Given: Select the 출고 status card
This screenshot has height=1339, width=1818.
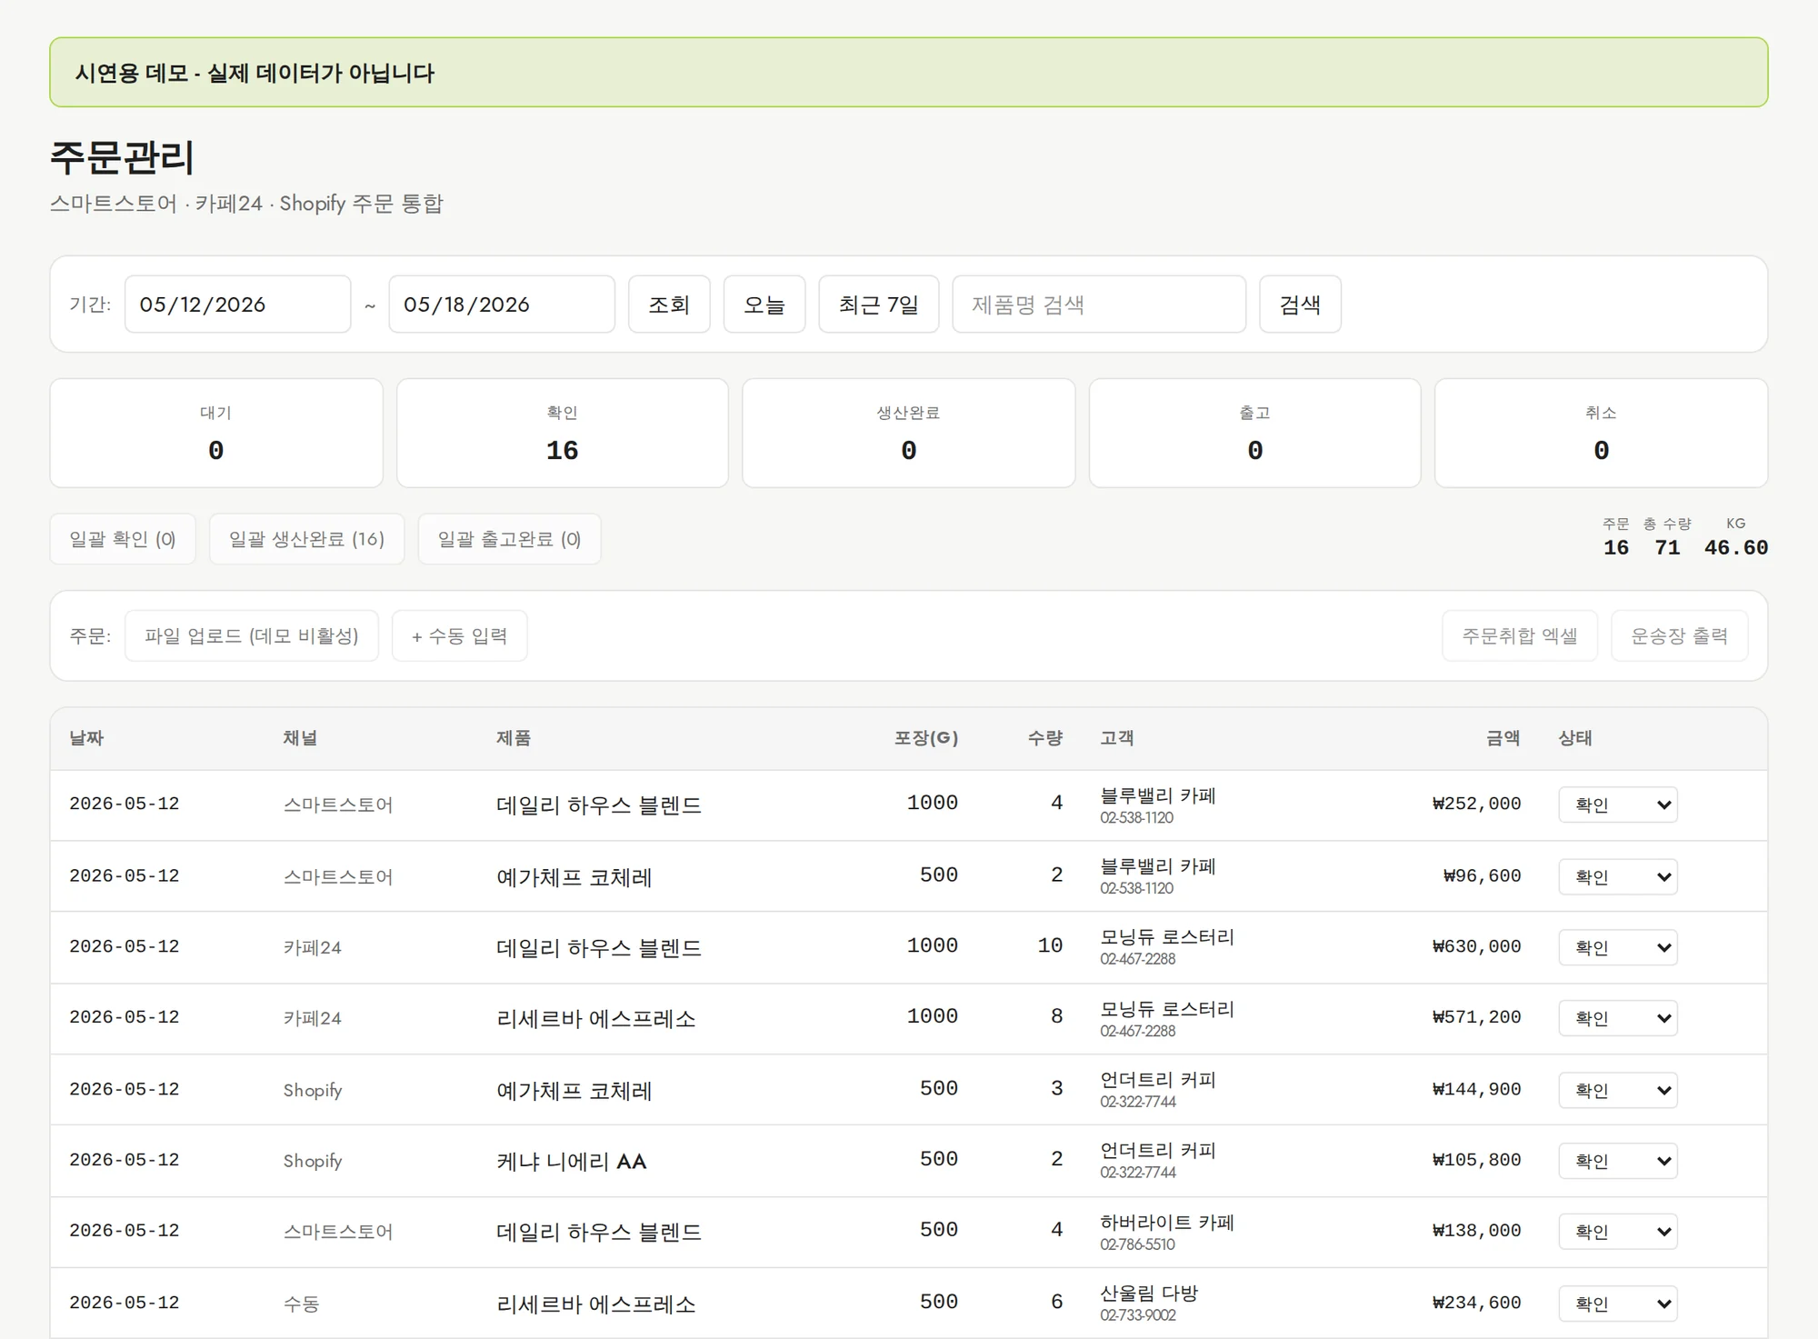Looking at the screenshot, I should click(1255, 433).
